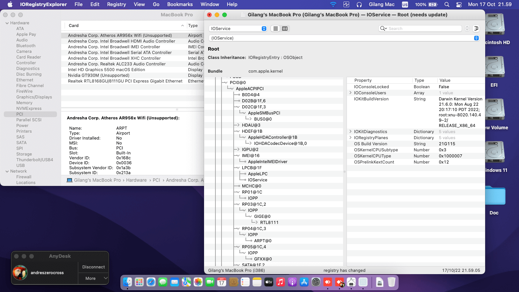Open the (IOService) path dropdown
Viewport: 519px width, 292px height.
[x=344, y=38]
